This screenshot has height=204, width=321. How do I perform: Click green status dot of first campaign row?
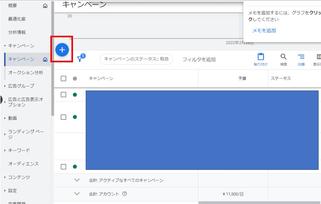click(75, 94)
